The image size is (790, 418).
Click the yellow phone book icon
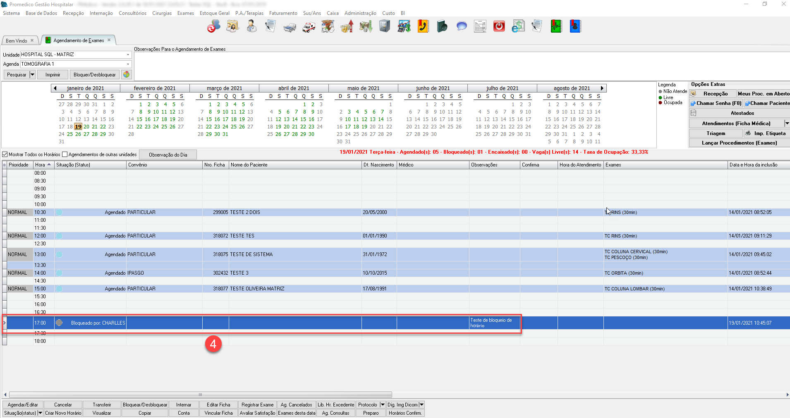click(423, 26)
